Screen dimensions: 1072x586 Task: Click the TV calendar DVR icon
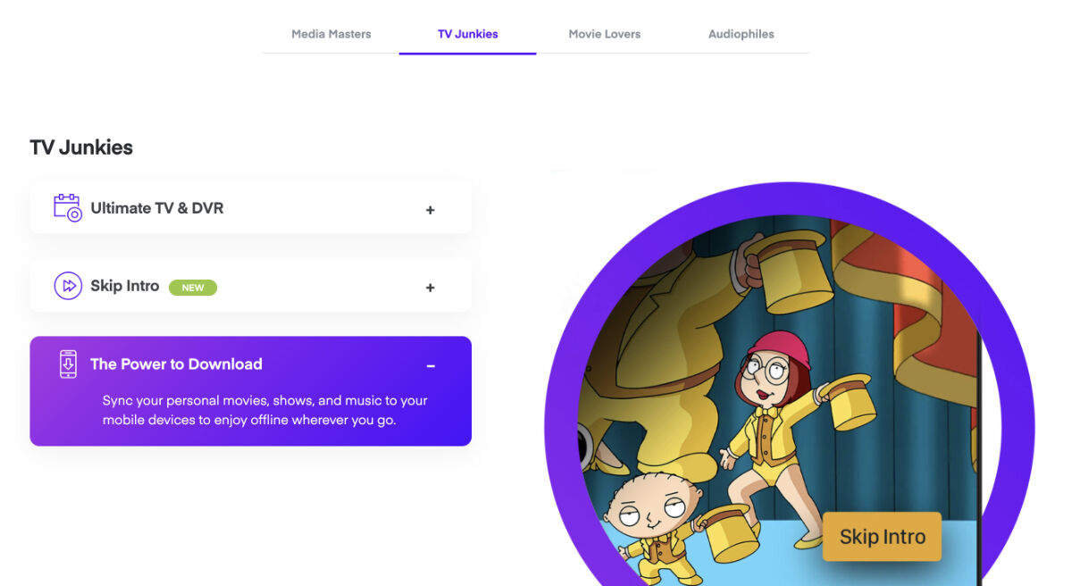coord(68,207)
